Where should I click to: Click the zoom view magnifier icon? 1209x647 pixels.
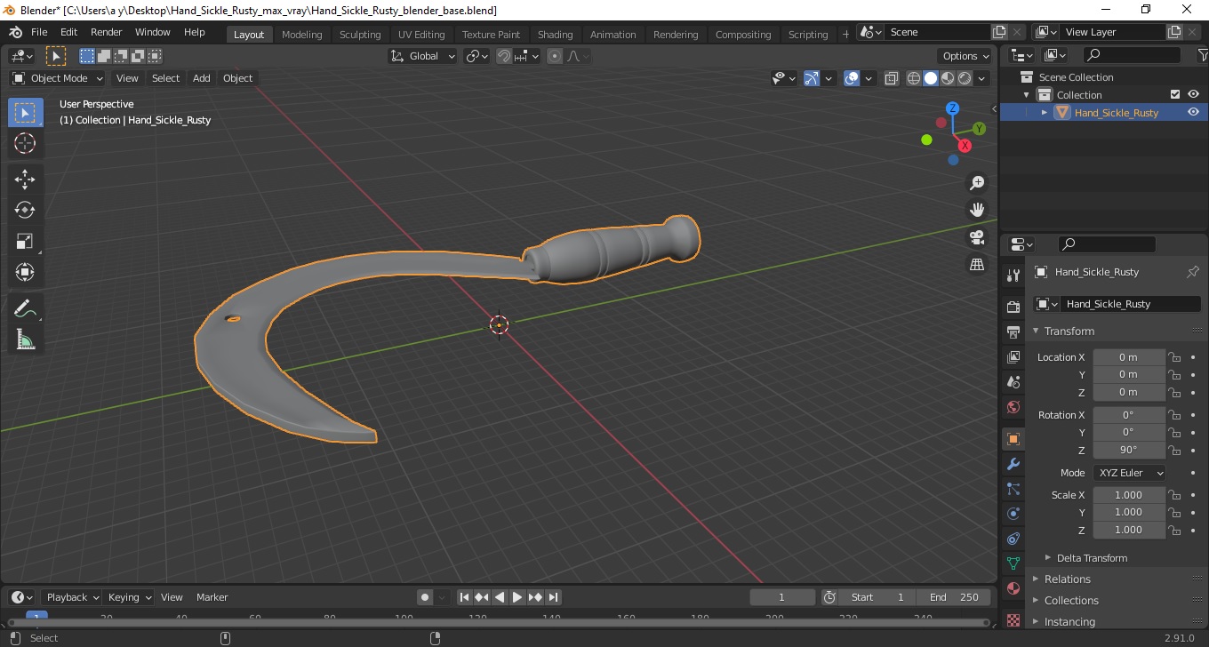click(977, 183)
